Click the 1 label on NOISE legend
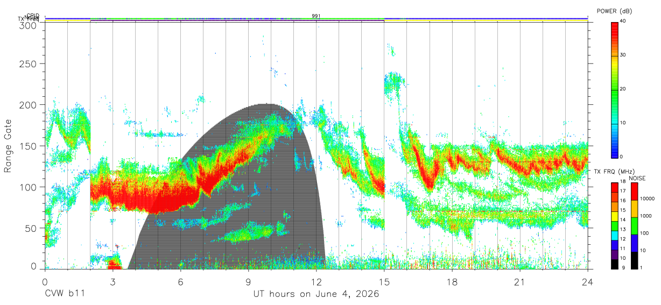Viewport: 661px width, 305px height. click(641, 267)
